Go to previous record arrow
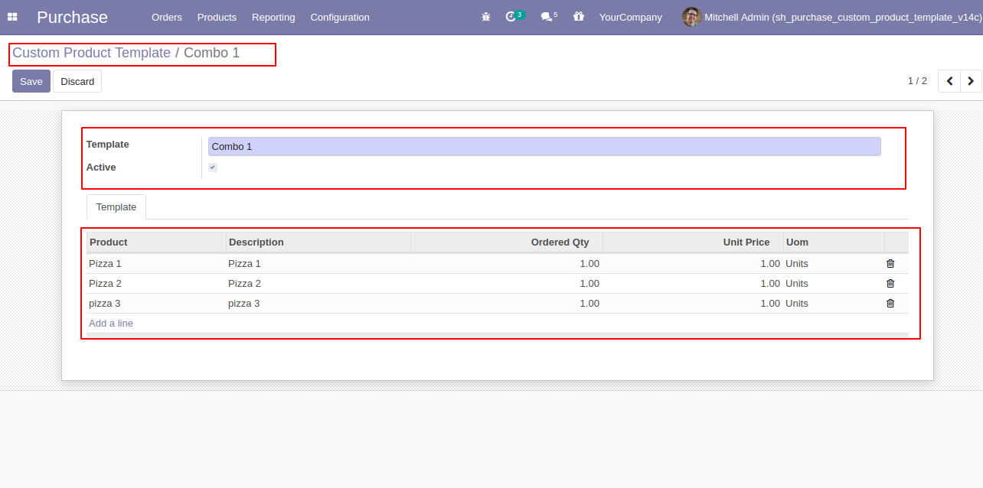Image resolution: width=983 pixels, height=488 pixels. pos(949,81)
